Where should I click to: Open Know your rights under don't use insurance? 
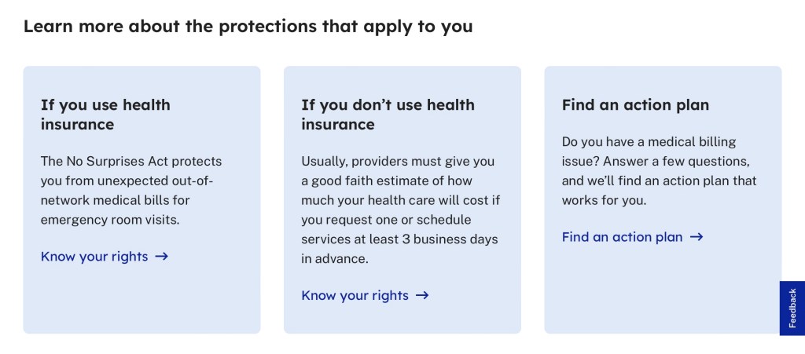coord(355,296)
